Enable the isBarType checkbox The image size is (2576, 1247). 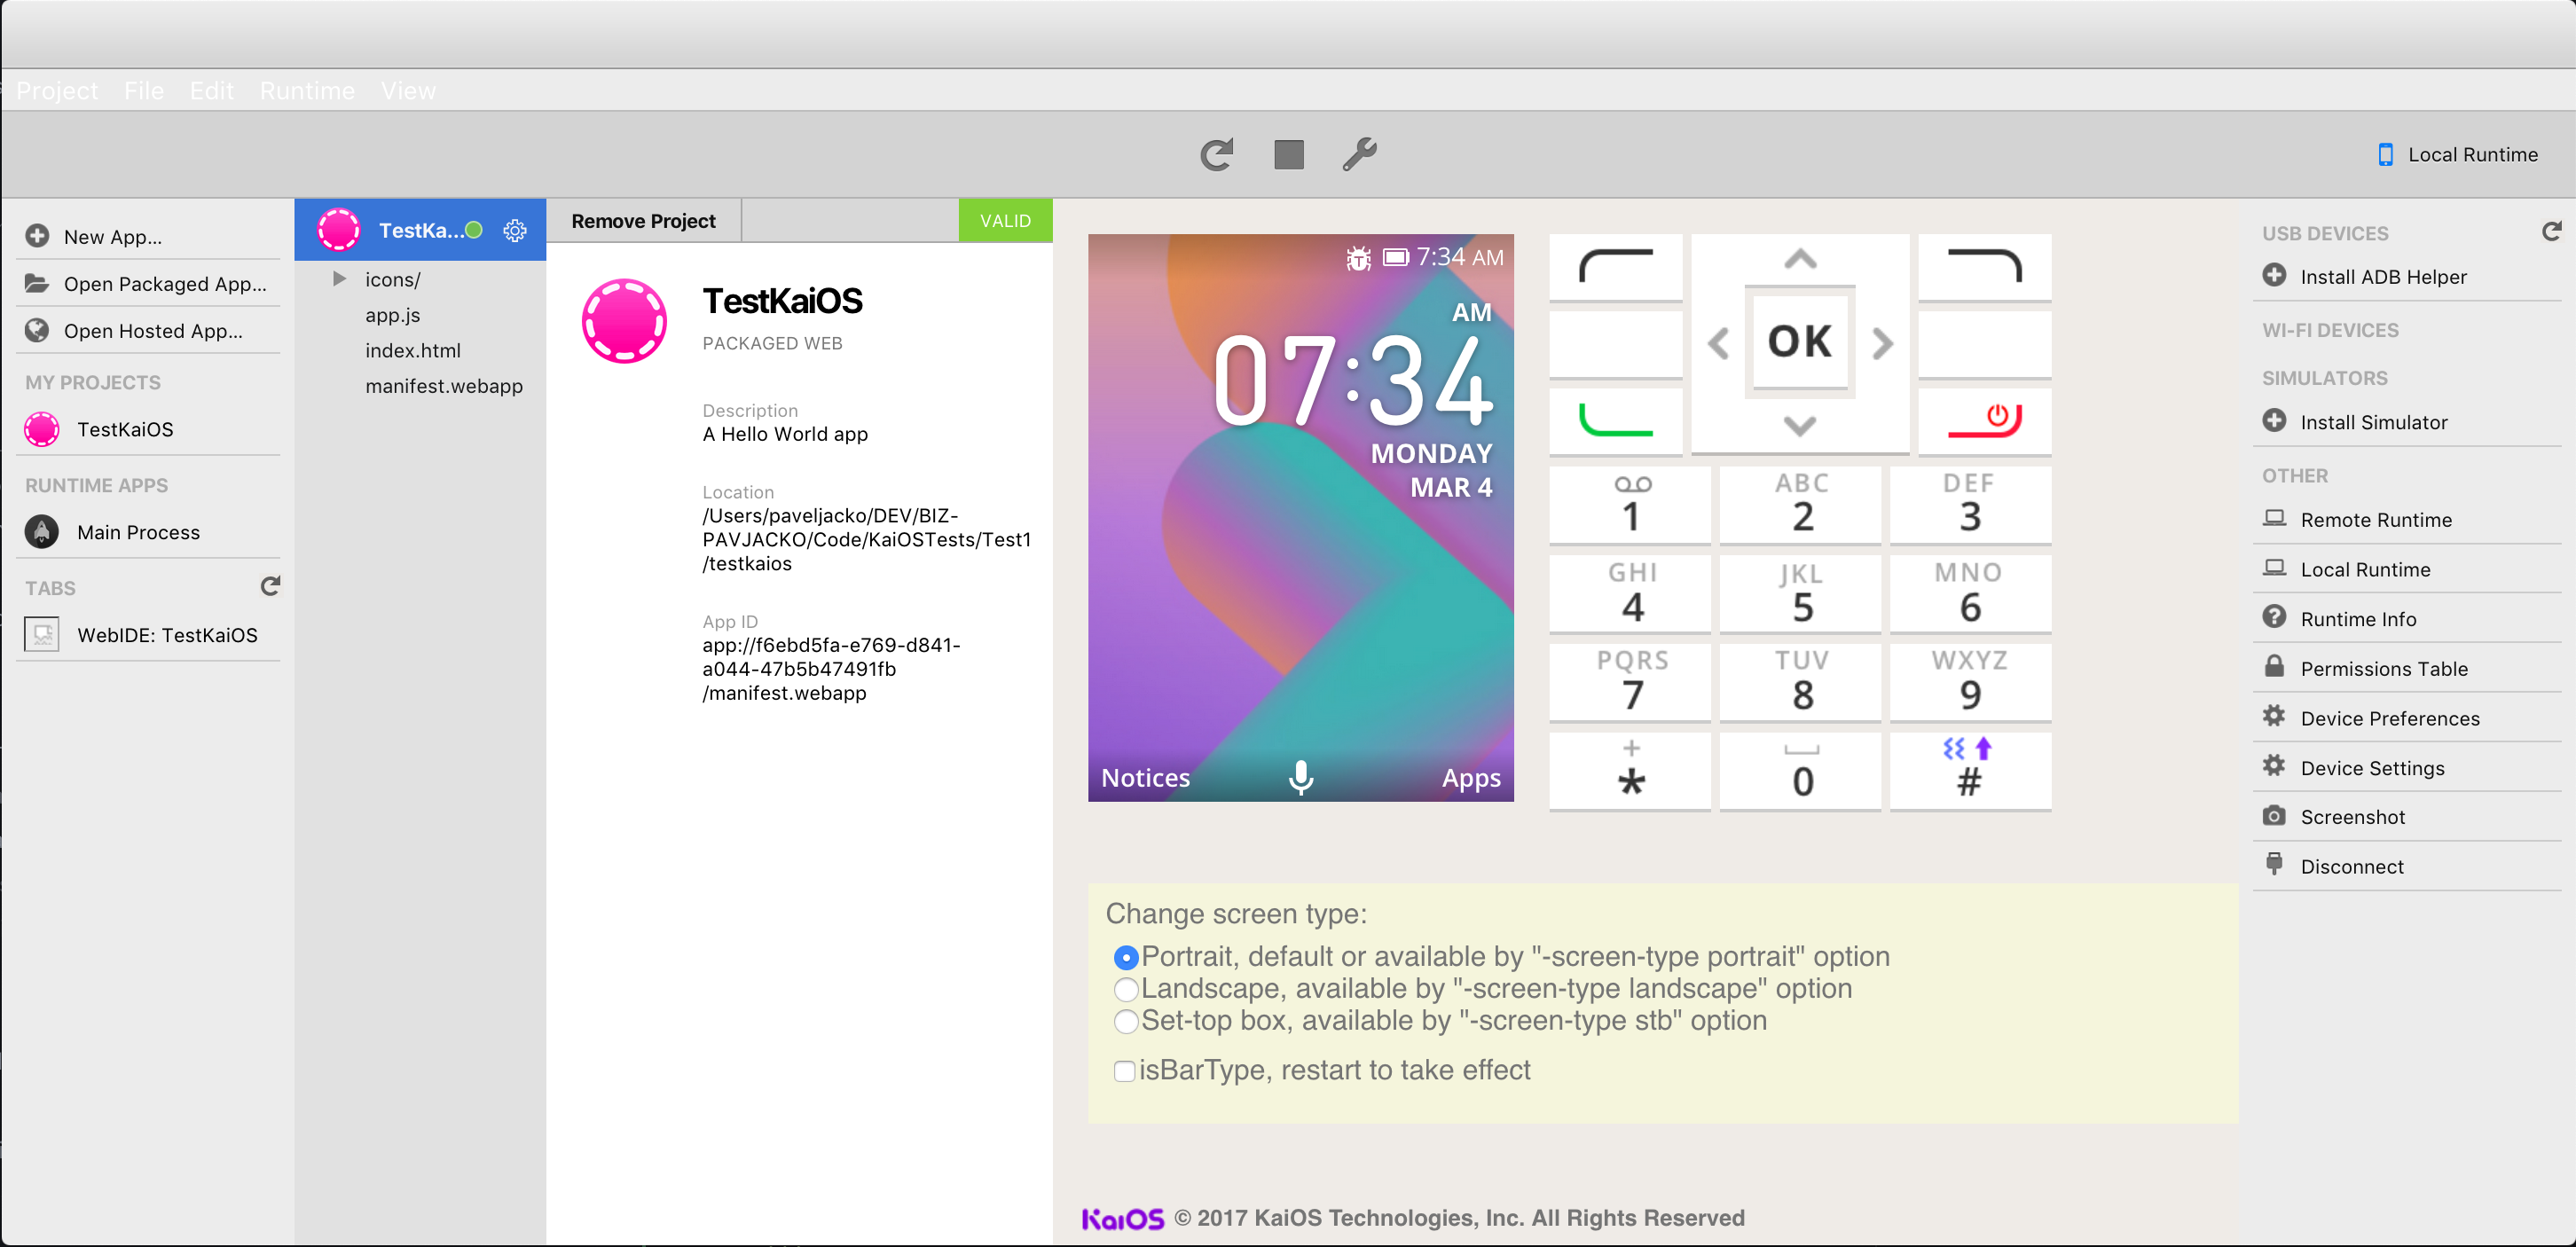pyautogui.click(x=1124, y=1071)
